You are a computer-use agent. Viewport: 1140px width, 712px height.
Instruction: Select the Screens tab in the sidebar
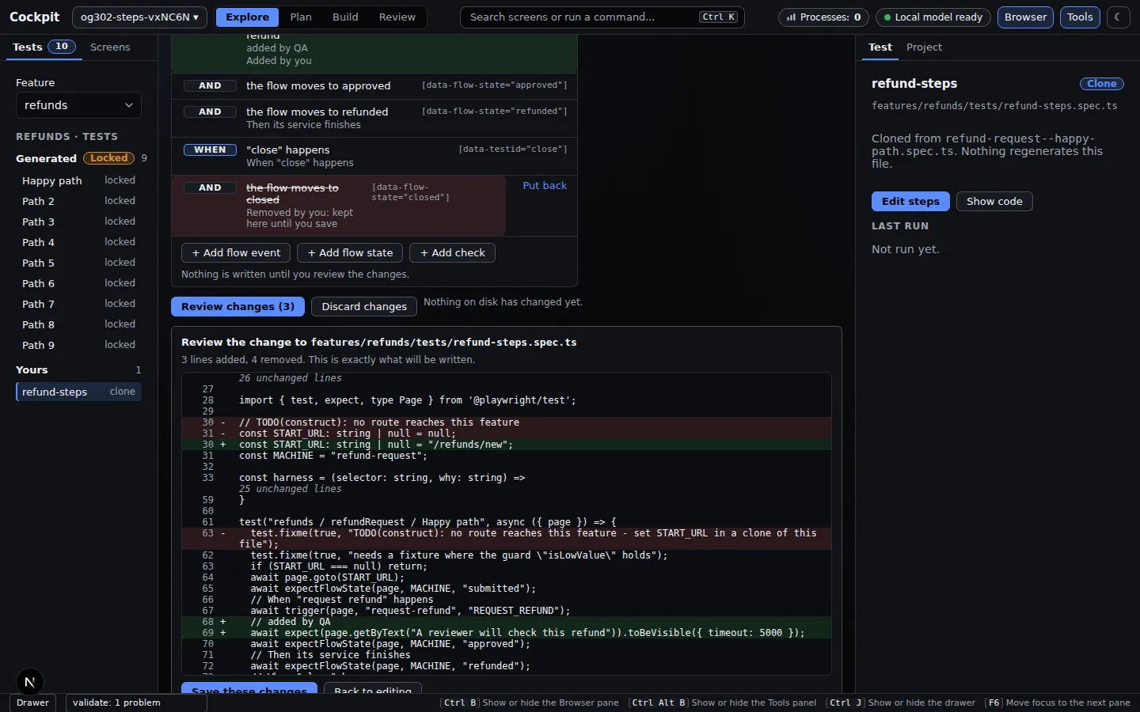pos(110,47)
